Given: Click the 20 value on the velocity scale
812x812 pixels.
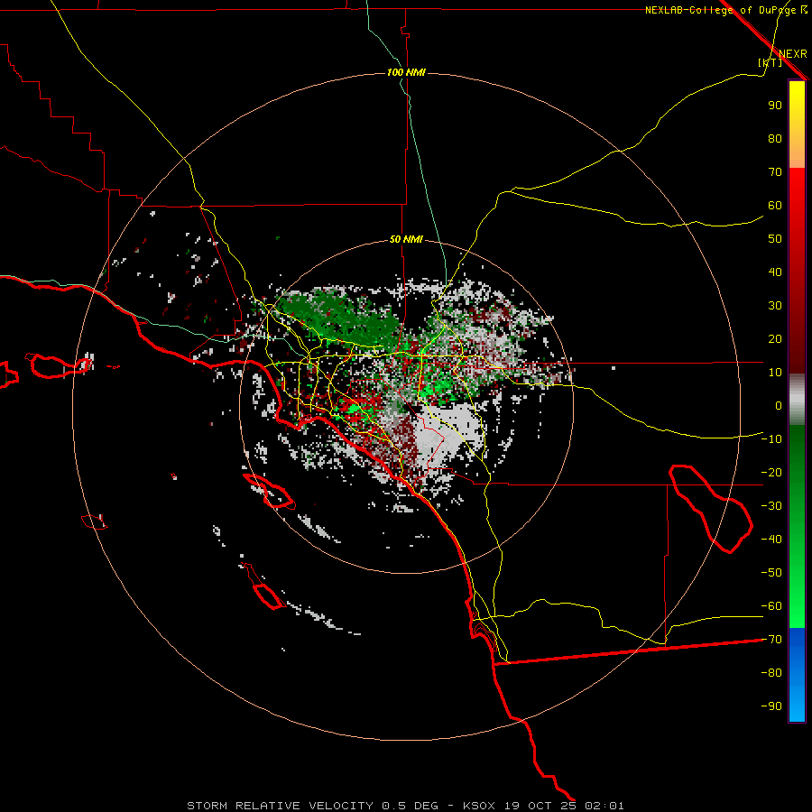Looking at the screenshot, I should tap(775, 338).
